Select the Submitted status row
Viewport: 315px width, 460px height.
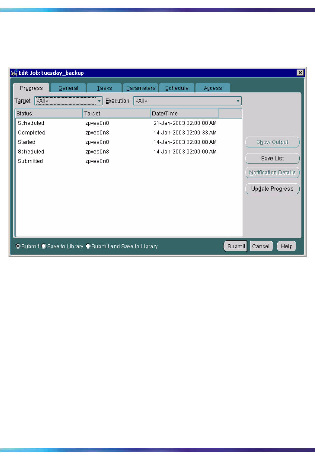[129, 161]
